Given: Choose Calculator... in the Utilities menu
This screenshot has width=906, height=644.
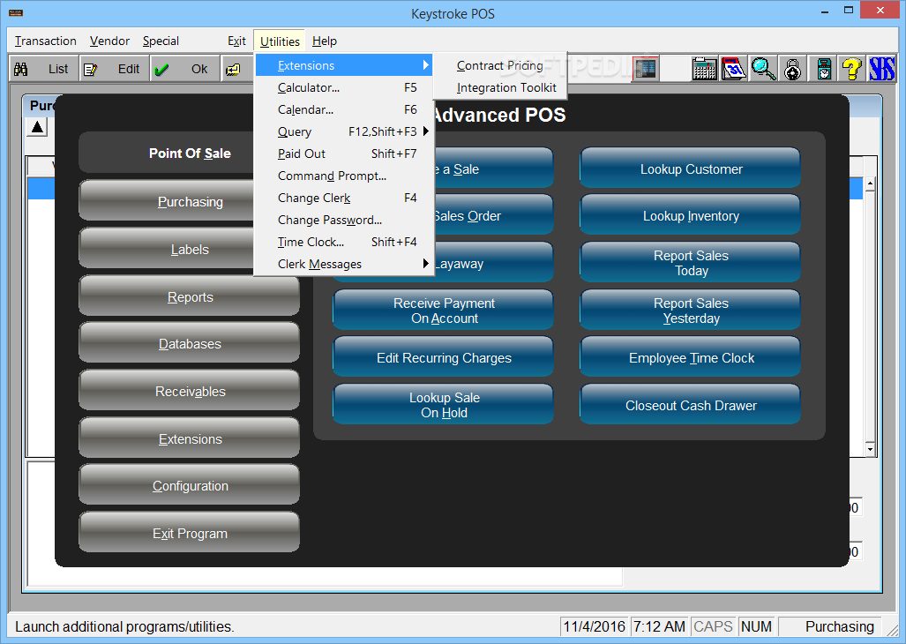Looking at the screenshot, I should (344, 88).
